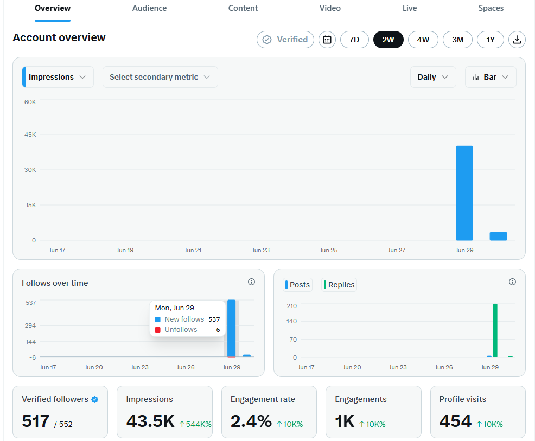Click the info icon on Follows over time
Screen dimensions: 535x441
tap(251, 282)
